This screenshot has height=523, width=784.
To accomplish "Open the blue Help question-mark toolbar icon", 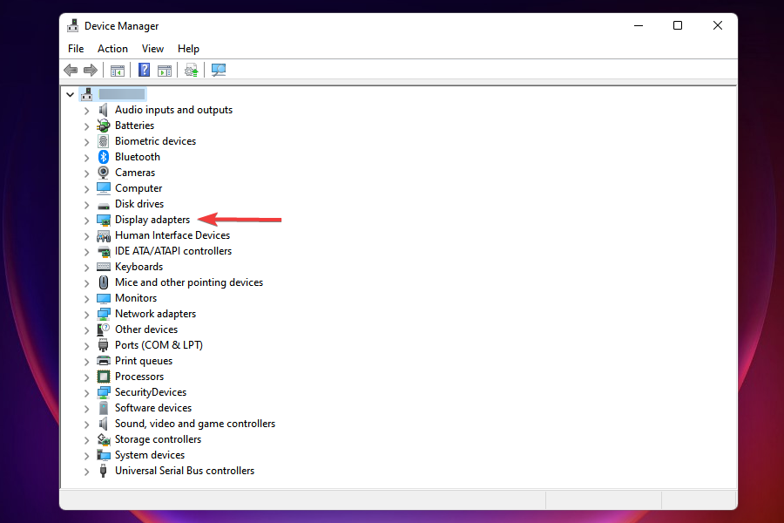I will [x=144, y=70].
